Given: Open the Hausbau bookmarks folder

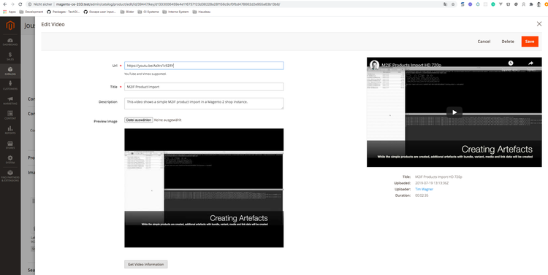Looking at the screenshot, I should 202,12.
